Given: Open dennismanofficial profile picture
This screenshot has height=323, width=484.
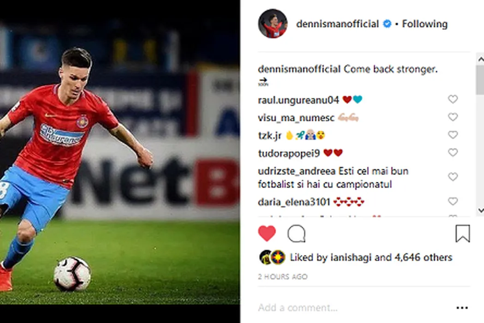Looking at the screenshot, I should [273, 24].
